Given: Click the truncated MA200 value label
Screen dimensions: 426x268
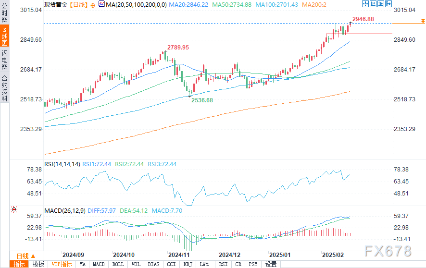Looking at the screenshot, I should [314, 5].
